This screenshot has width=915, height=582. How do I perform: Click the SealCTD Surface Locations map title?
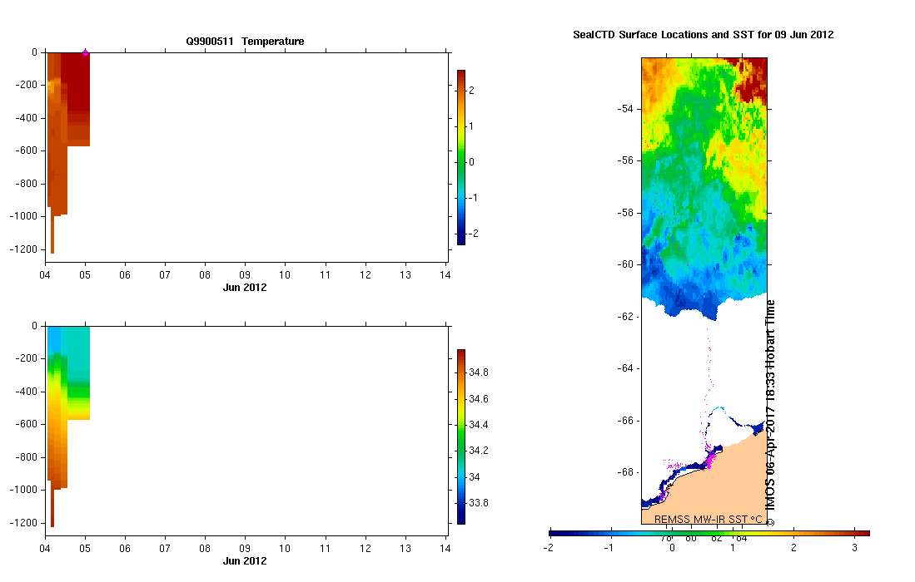704,34
